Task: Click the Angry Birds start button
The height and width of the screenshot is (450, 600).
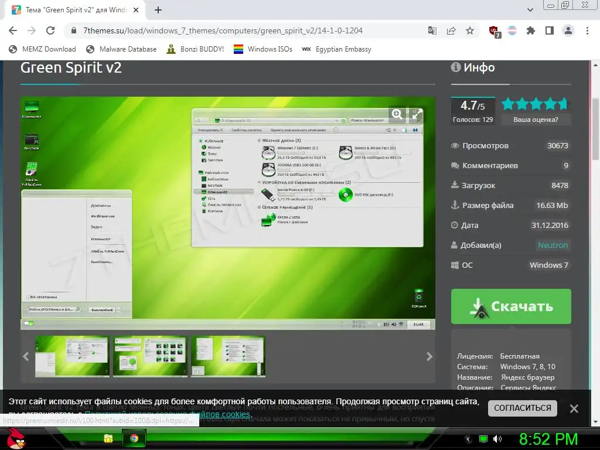Action: coord(16,438)
